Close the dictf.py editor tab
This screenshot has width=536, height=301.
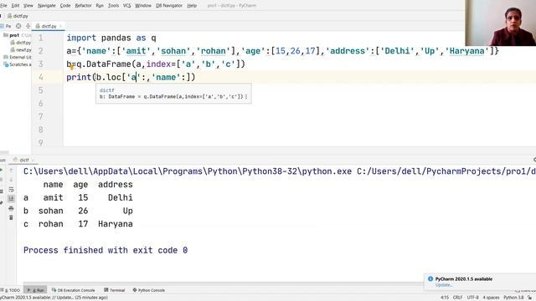[x=61, y=26]
